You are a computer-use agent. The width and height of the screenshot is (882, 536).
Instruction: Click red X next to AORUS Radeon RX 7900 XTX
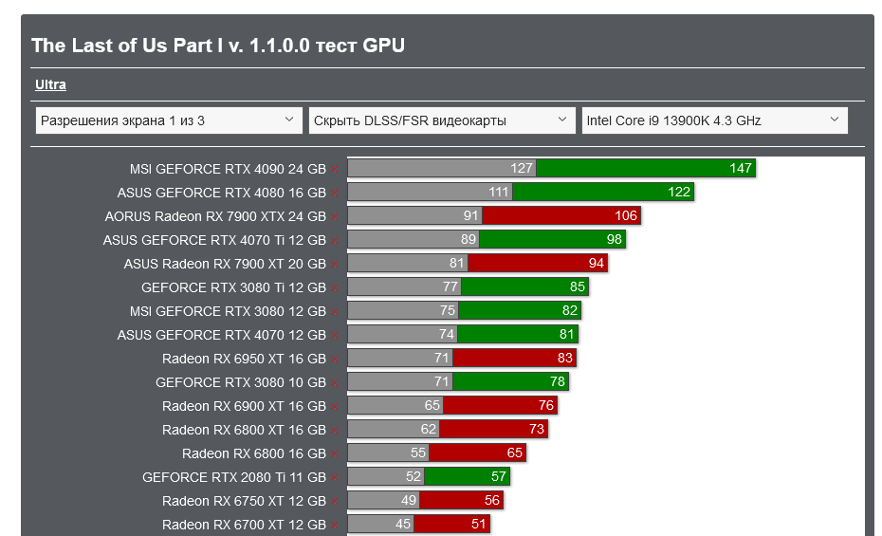pos(334,216)
